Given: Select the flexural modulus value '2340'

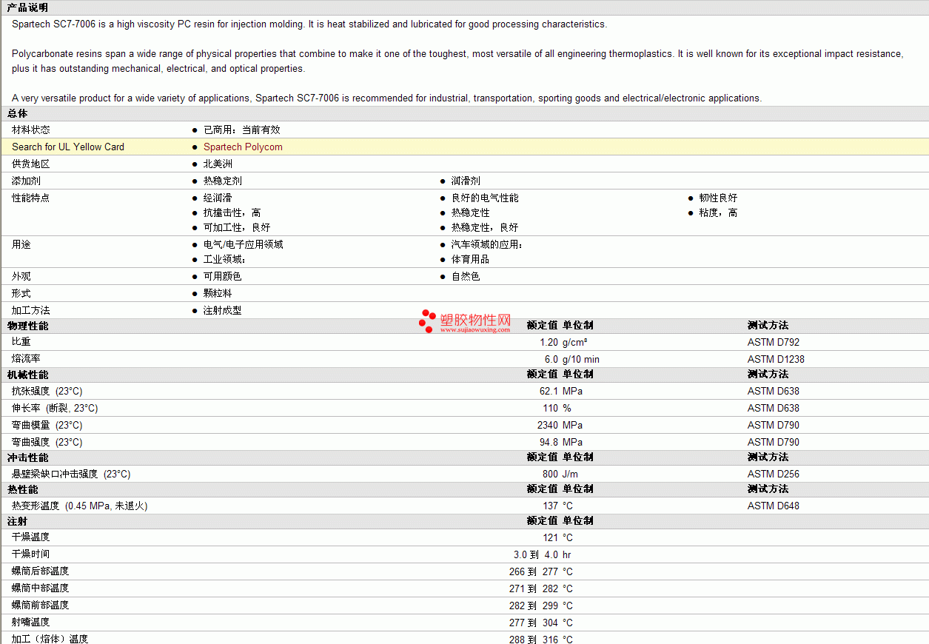Looking at the screenshot, I should coord(548,425).
